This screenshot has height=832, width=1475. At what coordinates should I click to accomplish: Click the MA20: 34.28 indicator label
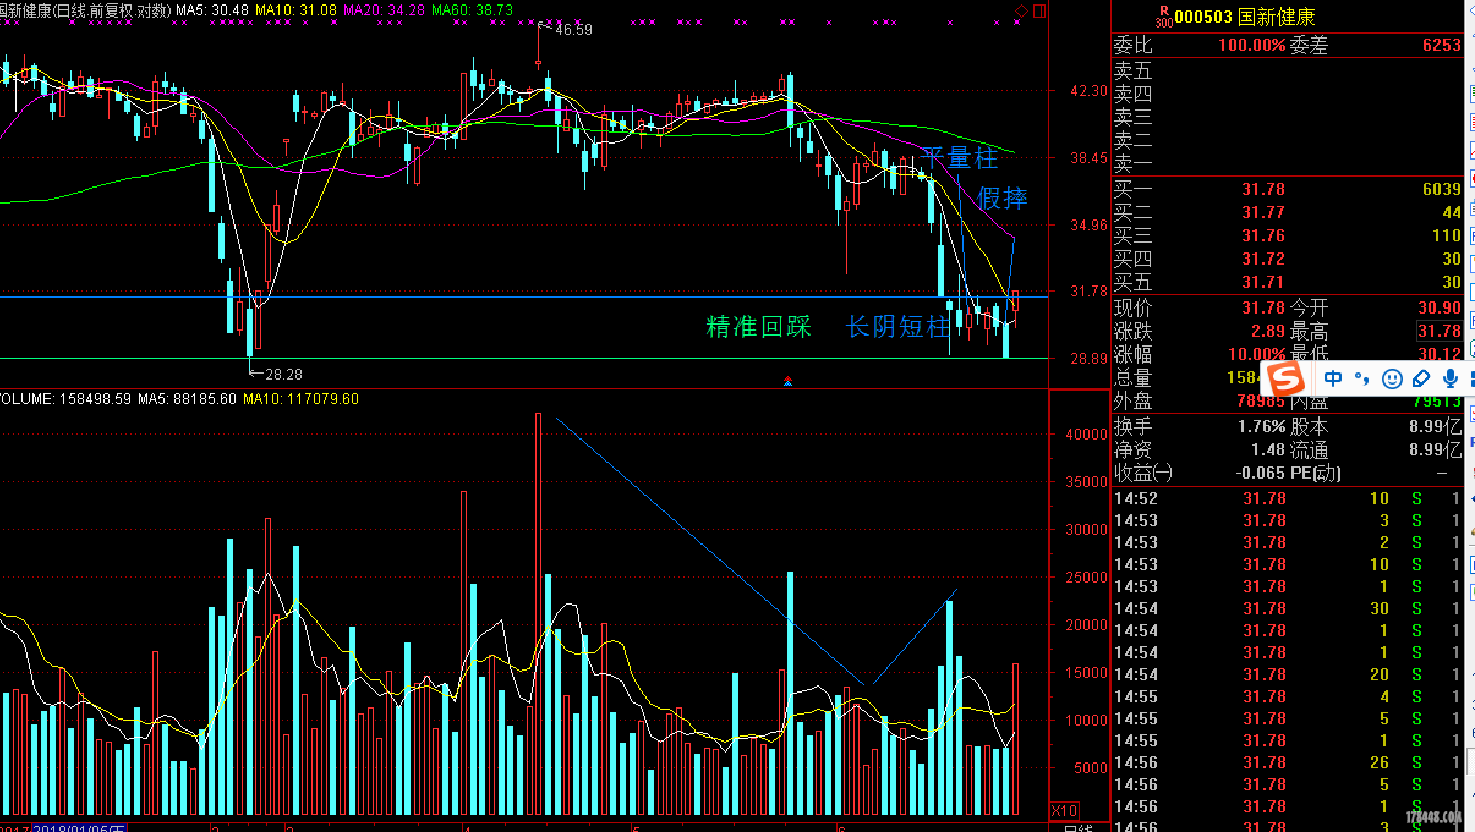coord(384,10)
